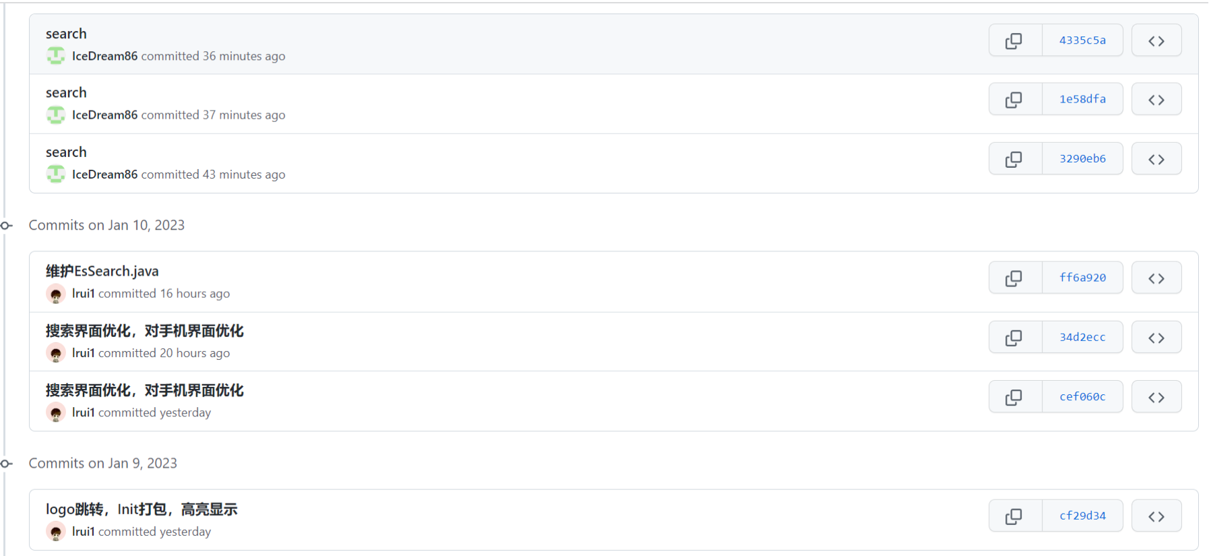Image resolution: width=1209 pixels, height=556 pixels.
Task: Copy full SHA for commit 1e58dfa
Action: coord(1014,100)
